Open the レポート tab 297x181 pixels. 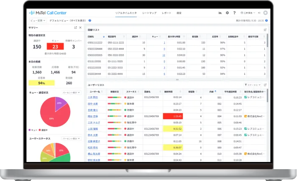tap(167, 13)
